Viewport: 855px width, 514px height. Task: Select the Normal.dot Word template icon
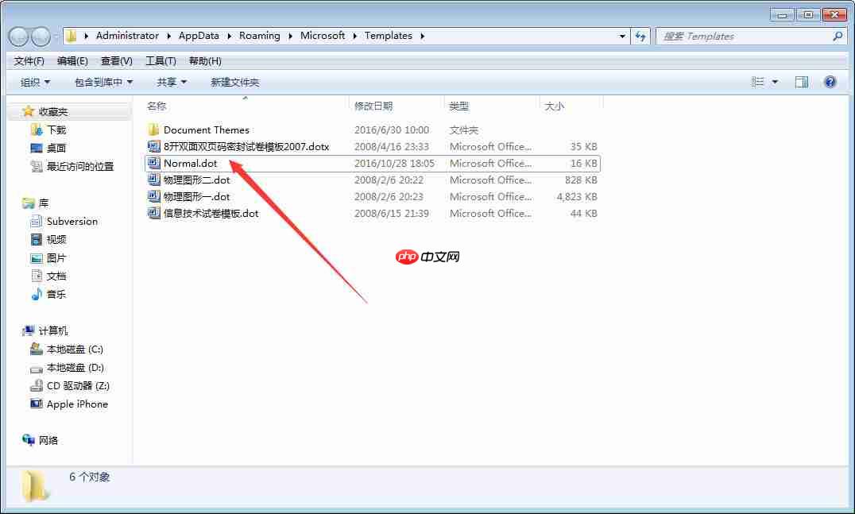(x=153, y=163)
